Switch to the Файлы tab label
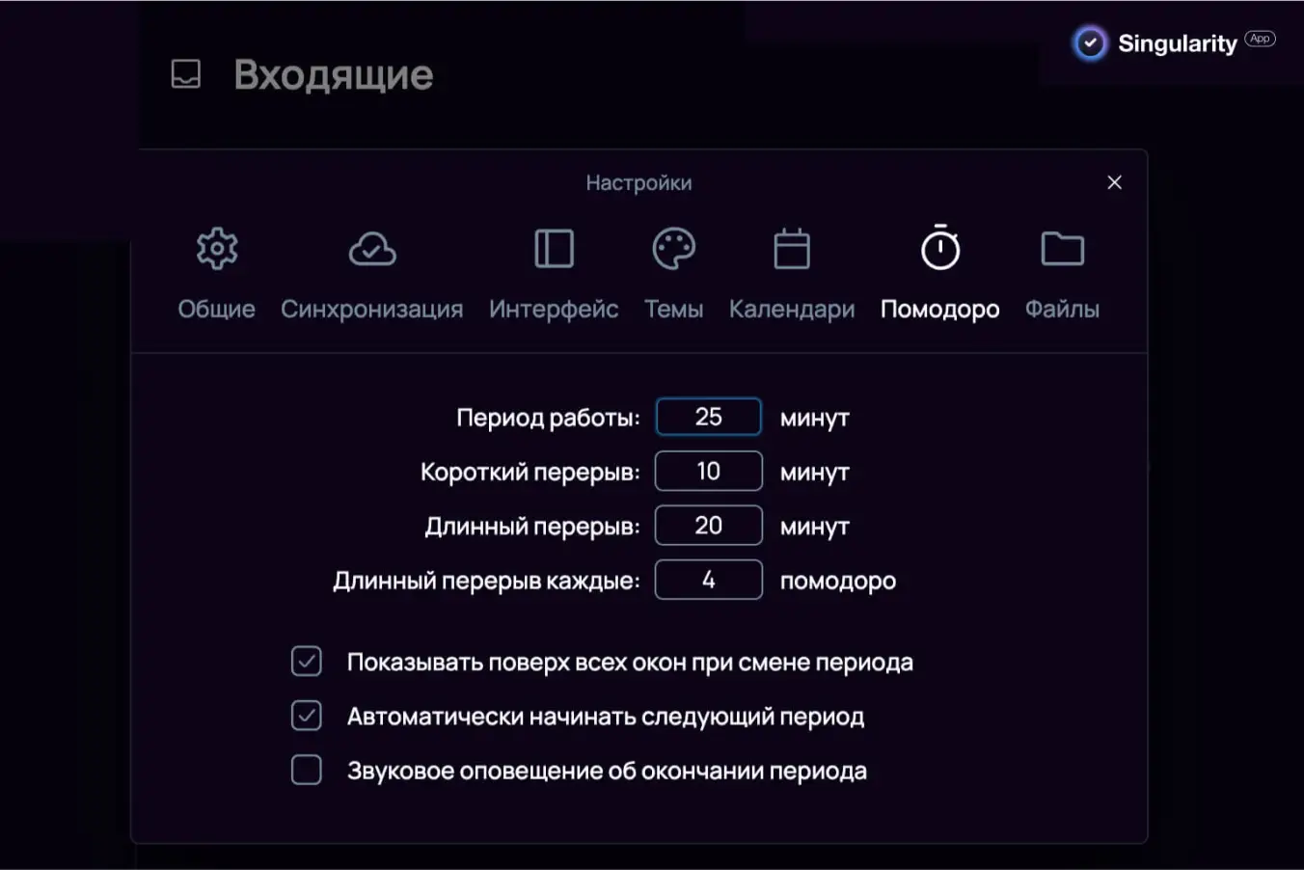This screenshot has height=870, width=1304. 1062,309
